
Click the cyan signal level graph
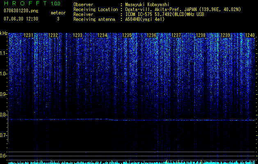coord(132,162)
